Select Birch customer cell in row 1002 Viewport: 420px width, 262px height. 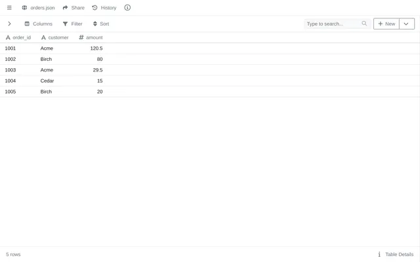click(46, 59)
